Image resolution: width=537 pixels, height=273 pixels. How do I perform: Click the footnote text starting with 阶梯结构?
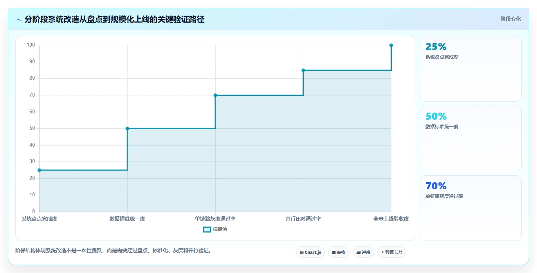(x=114, y=251)
